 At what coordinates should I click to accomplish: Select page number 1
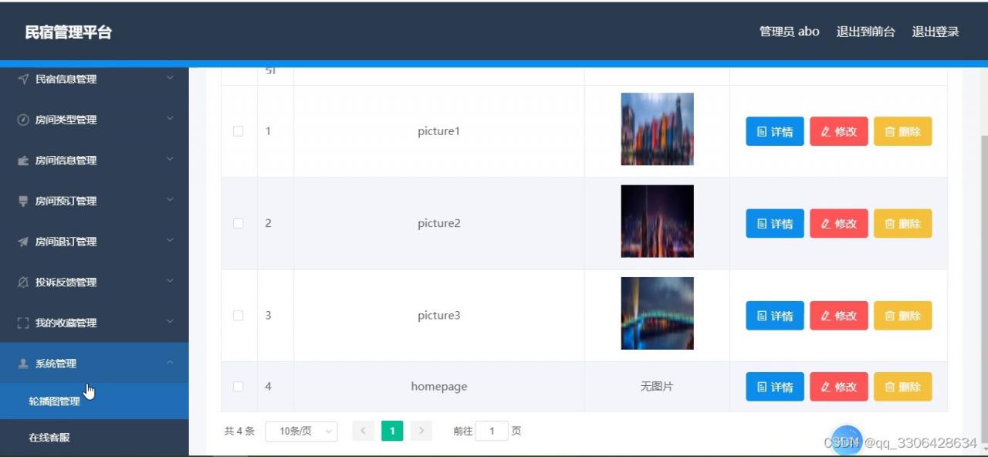[392, 431]
